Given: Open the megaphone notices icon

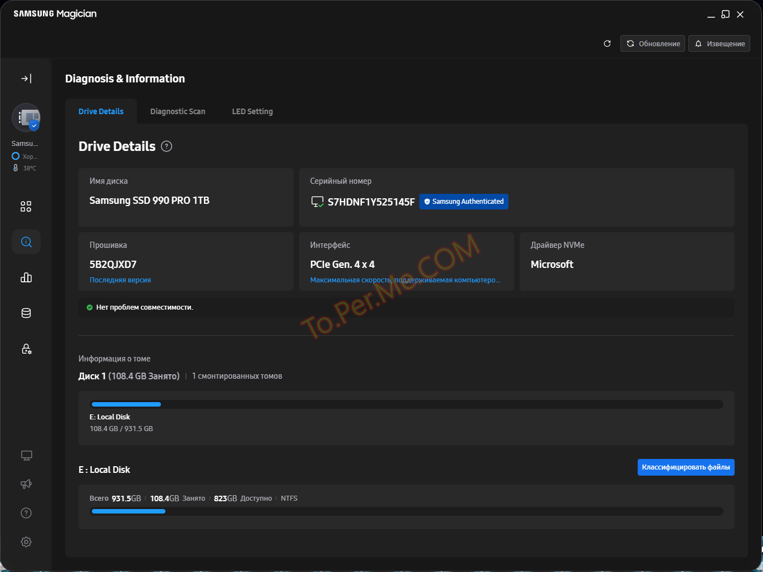Looking at the screenshot, I should 26,484.
